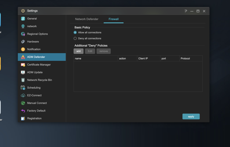The width and height of the screenshot is (230, 147).
Task: Open Hardware settings icon
Action: tap(23, 42)
